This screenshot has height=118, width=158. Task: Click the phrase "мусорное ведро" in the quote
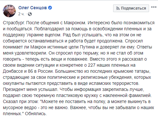coord(20,108)
